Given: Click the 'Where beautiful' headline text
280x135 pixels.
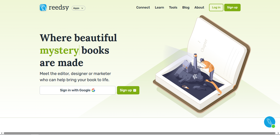Looking at the screenshot, I should 78,38.
